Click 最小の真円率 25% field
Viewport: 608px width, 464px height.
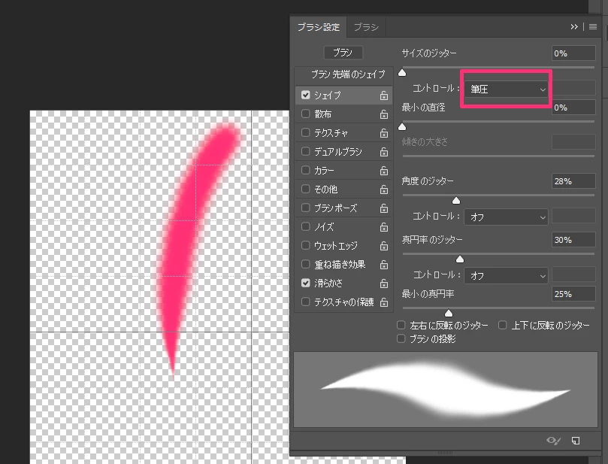coord(573,294)
